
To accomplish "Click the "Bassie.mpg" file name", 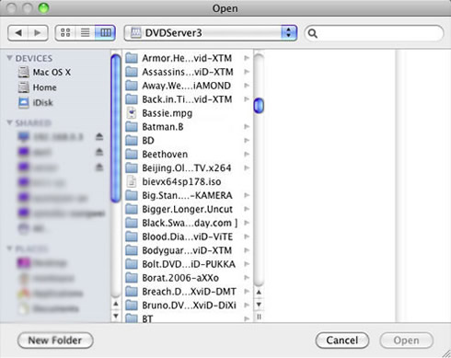I will pos(168,113).
